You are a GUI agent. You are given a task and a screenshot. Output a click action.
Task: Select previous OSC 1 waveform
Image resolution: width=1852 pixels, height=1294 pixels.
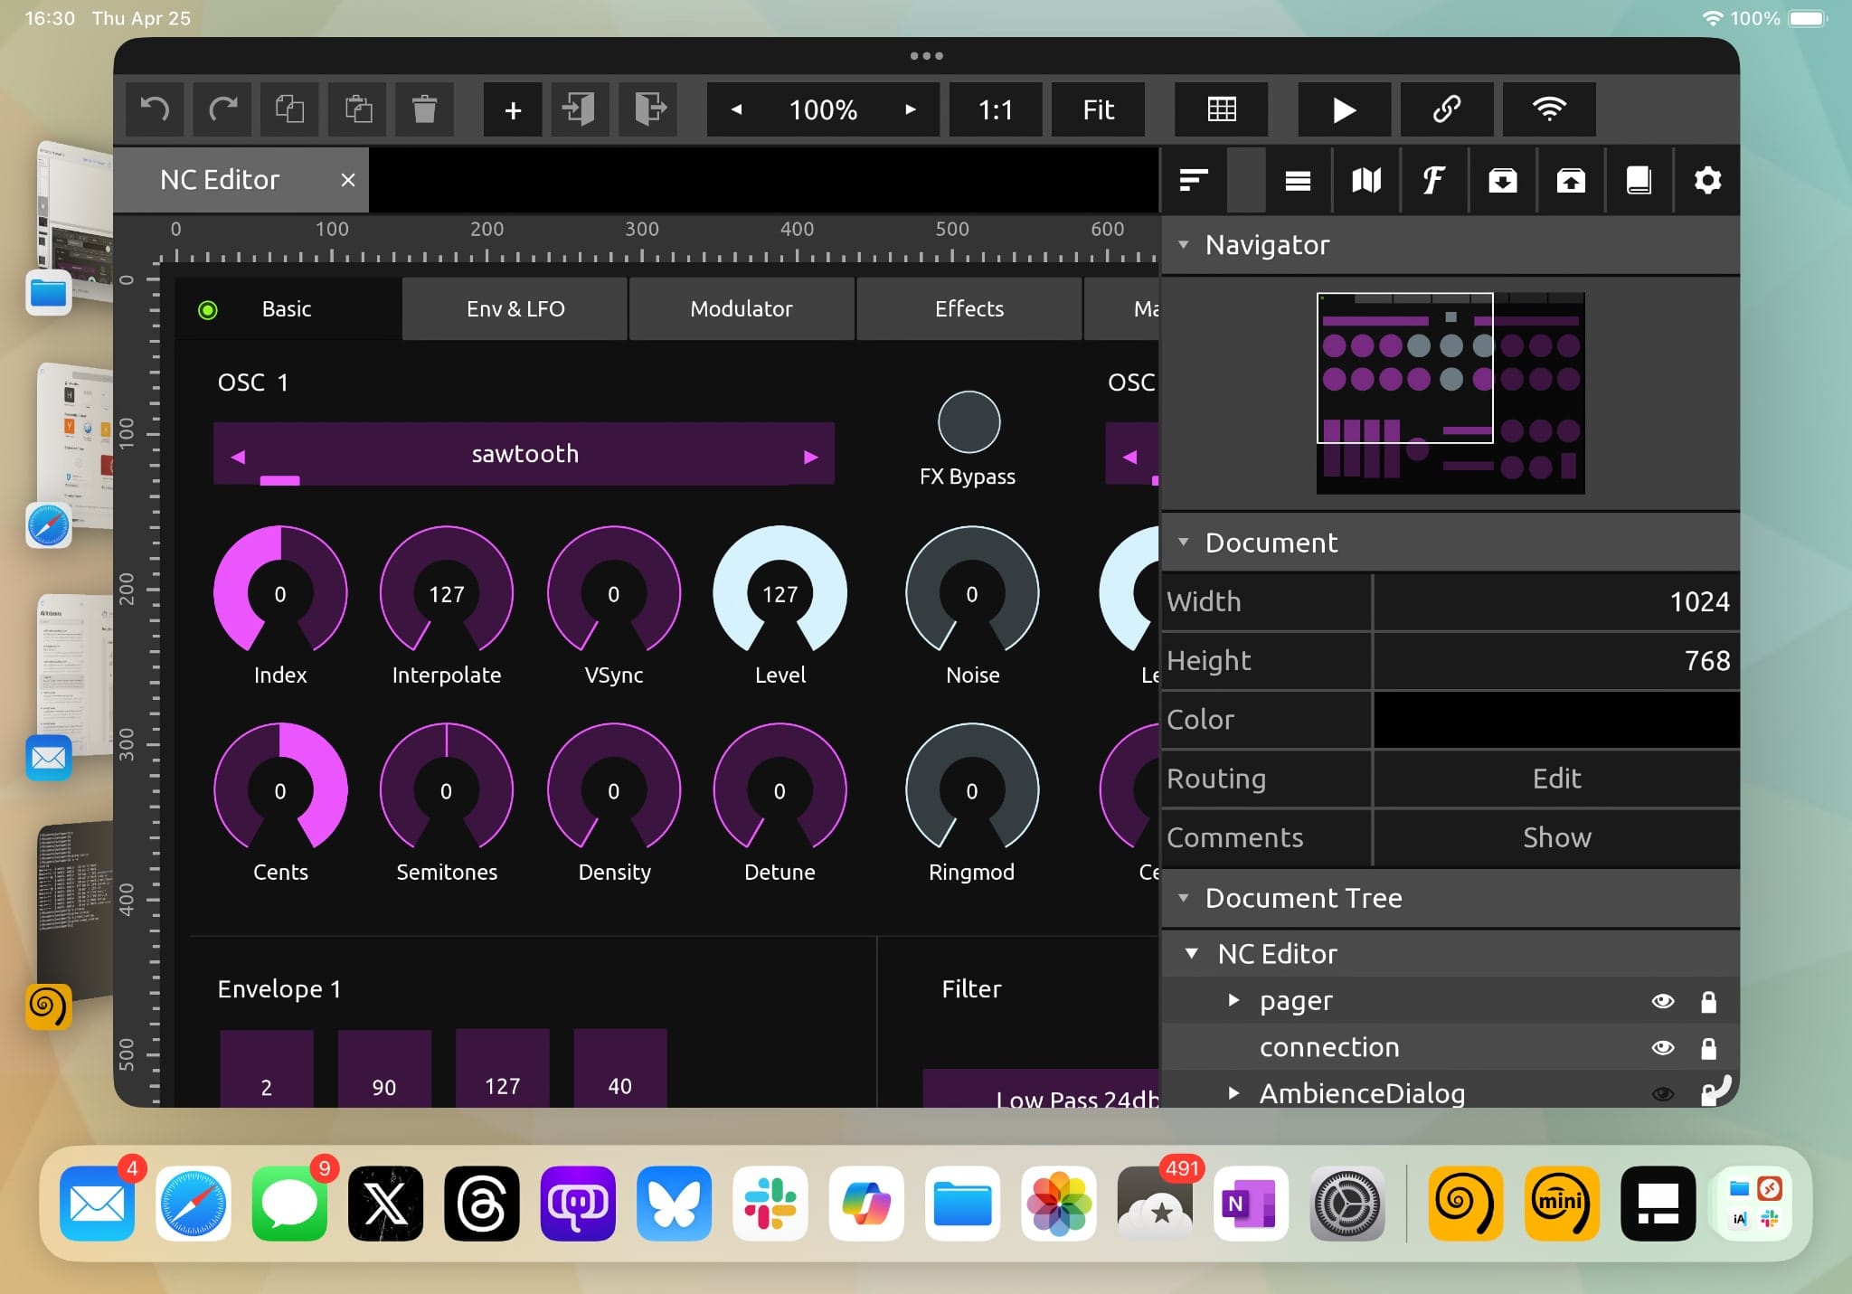238,457
